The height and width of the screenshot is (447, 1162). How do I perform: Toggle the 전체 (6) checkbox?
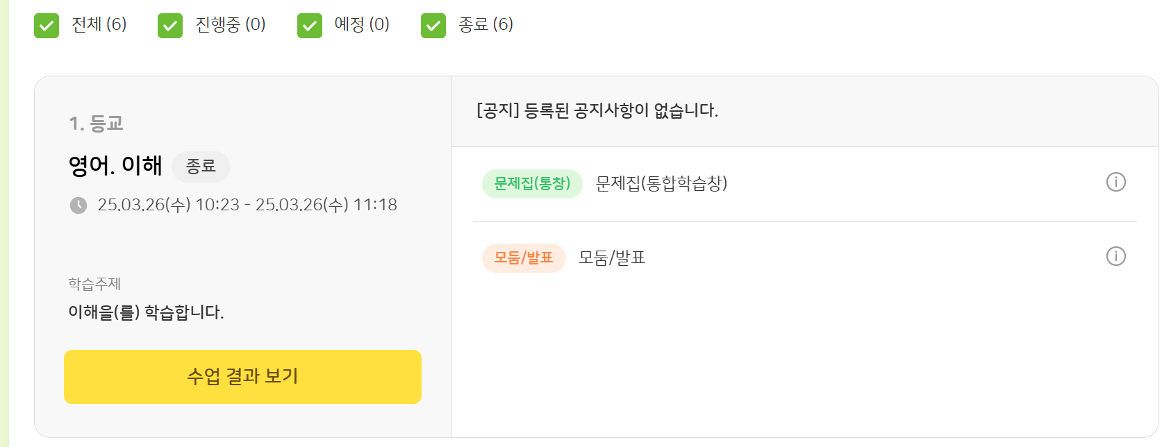tap(47, 26)
